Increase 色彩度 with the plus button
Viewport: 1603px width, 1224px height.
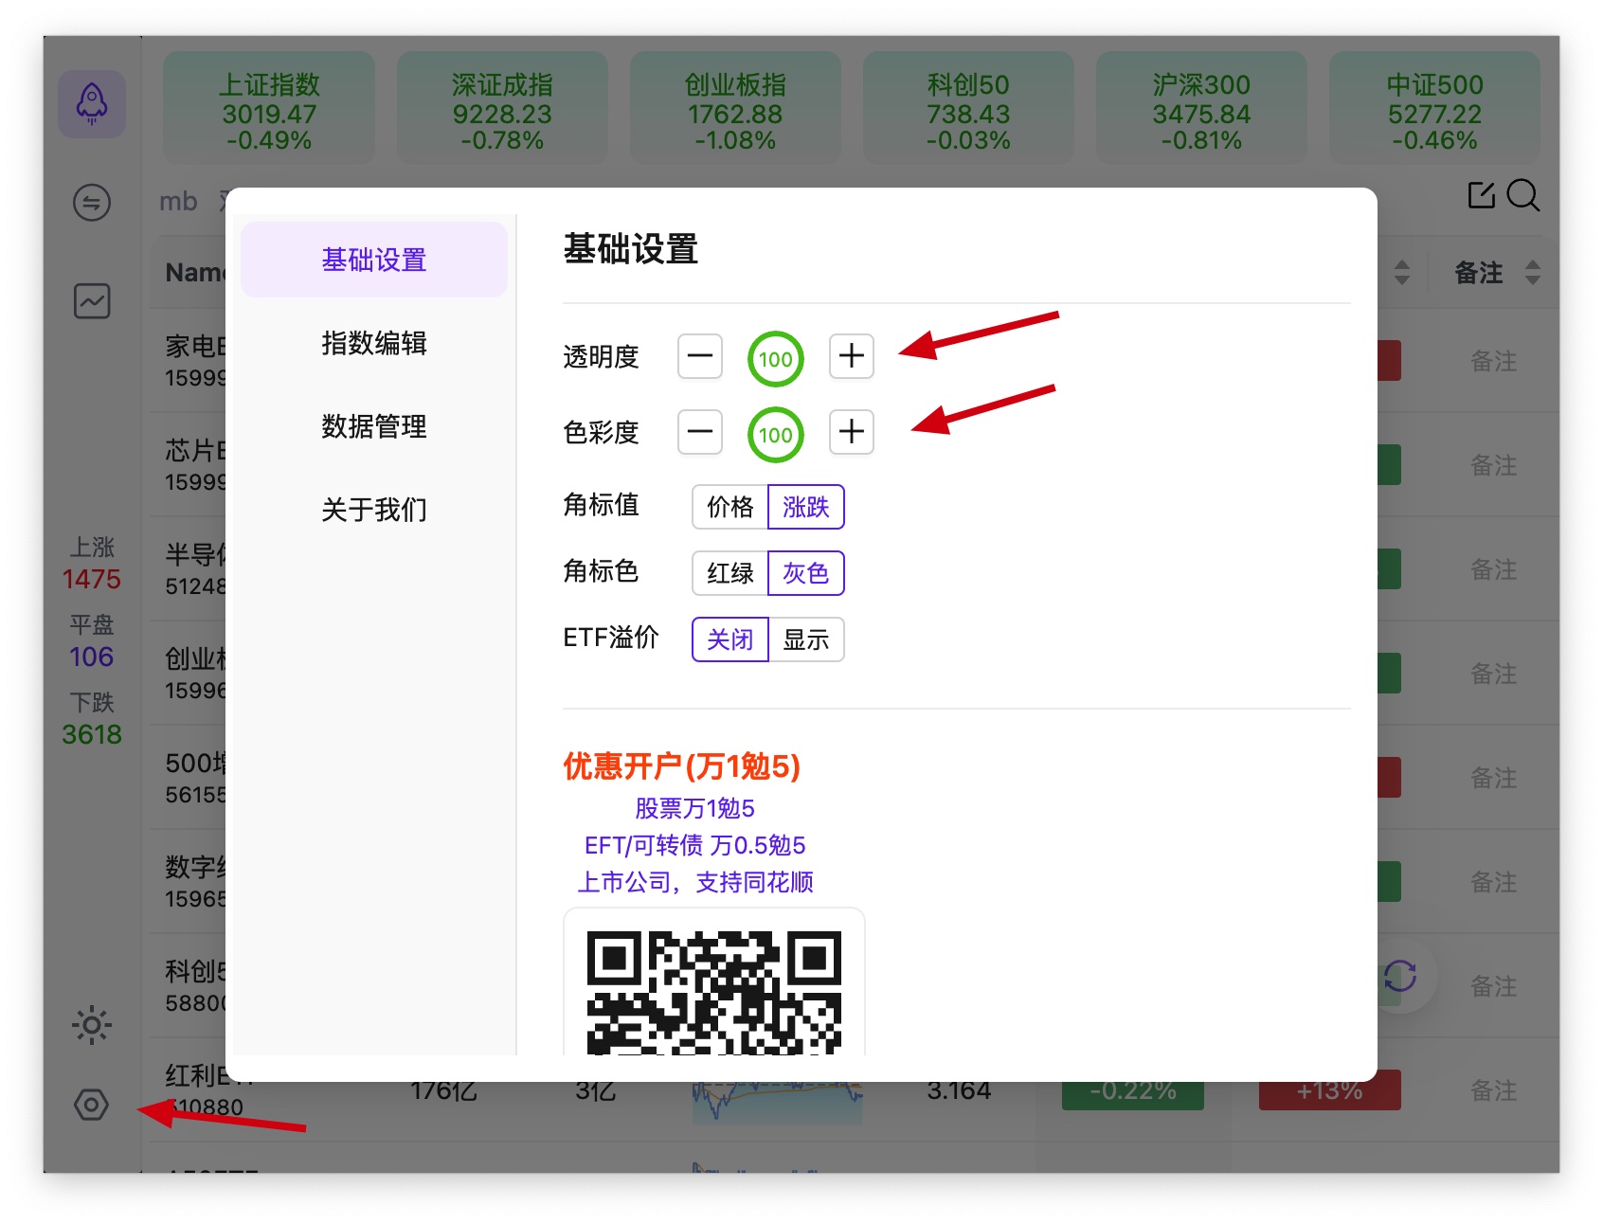coord(851,432)
